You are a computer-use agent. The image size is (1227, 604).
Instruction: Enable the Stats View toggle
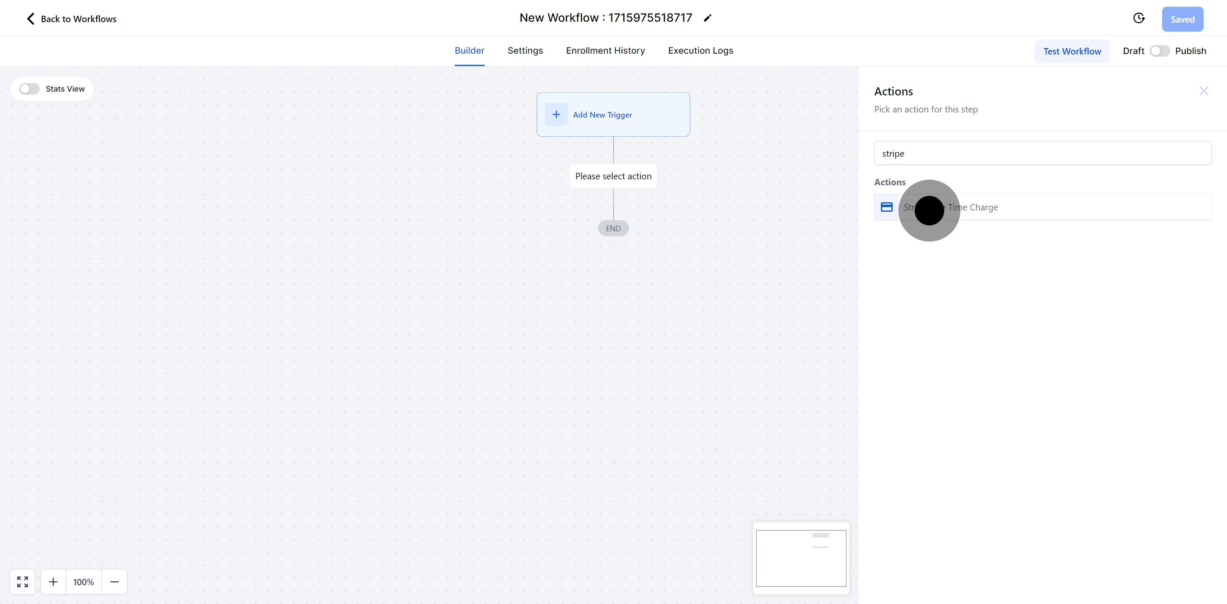click(29, 89)
